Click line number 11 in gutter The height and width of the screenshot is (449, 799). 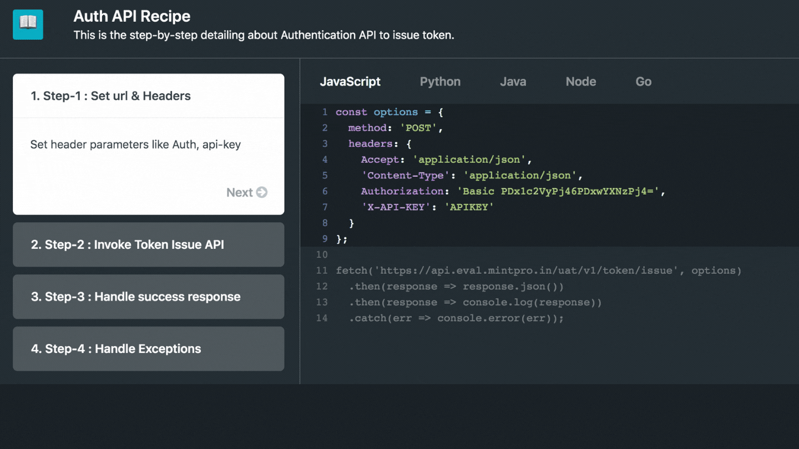[x=322, y=271]
